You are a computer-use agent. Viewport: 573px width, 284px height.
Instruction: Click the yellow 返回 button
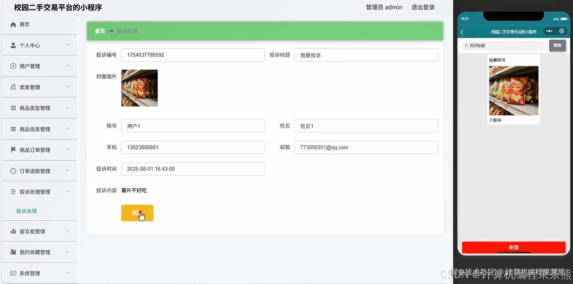[x=137, y=213]
